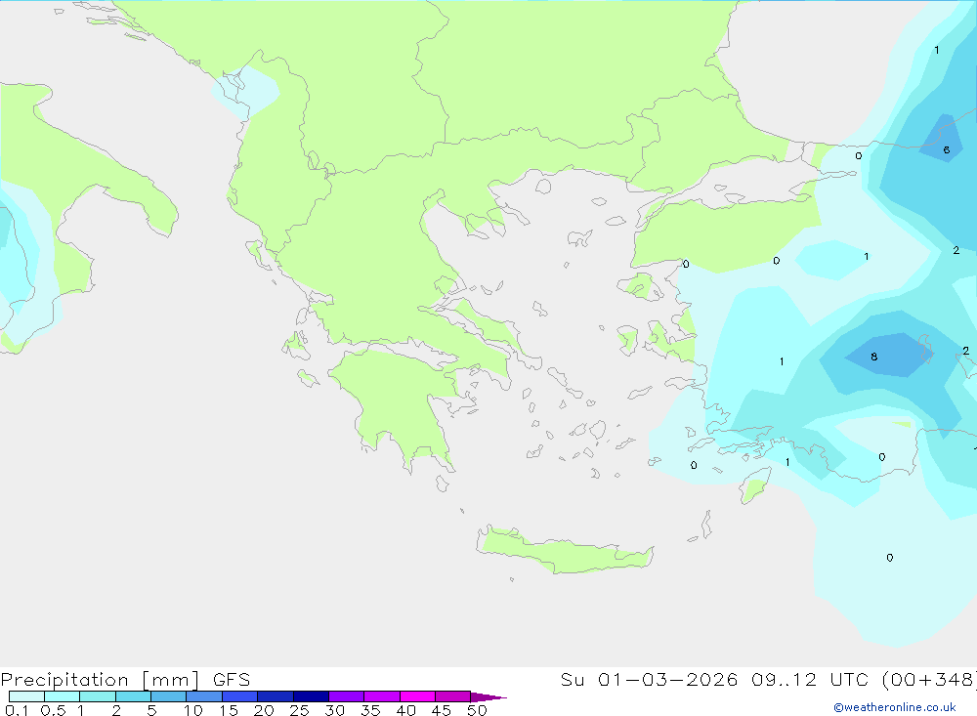
Task: Pick the legend swatch between 45 and 50
Action: (x=452, y=696)
